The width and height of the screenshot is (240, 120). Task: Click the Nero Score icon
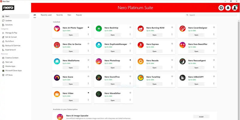[57, 78]
